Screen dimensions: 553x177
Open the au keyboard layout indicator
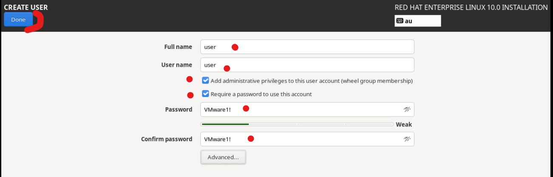(418, 20)
